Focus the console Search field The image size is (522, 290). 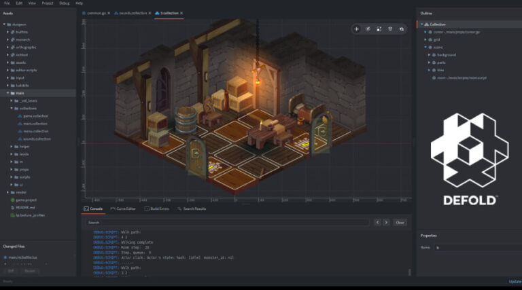(x=228, y=223)
